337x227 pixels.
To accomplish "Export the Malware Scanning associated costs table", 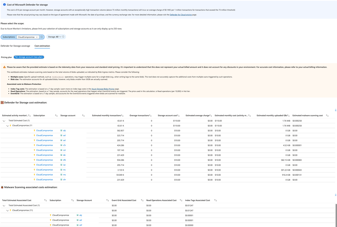I will coord(336,195).
